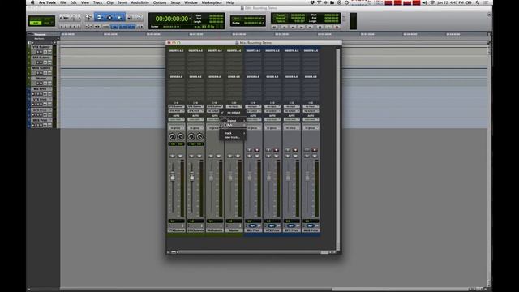
Task: Open the AudioSuite menu
Action: coord(139,2)
